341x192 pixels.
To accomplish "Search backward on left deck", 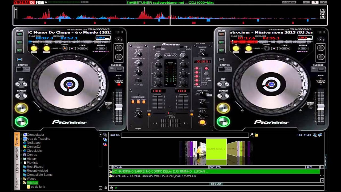I will pos(18,96).
